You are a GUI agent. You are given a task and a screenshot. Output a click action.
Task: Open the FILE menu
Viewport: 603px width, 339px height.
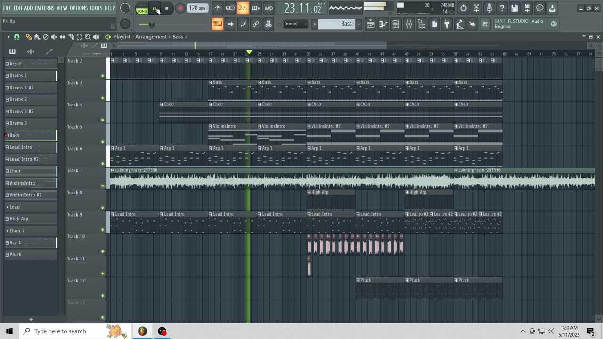pos(7,8)
